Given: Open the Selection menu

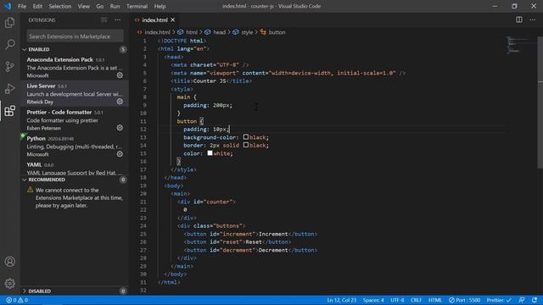Looking at the screenshot, I should [60, 6].
